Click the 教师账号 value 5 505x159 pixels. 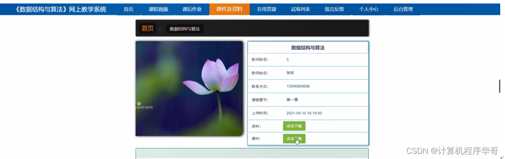(287, 59)
